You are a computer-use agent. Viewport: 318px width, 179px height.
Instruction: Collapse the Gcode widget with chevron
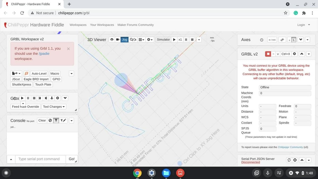tap(65, 98)
